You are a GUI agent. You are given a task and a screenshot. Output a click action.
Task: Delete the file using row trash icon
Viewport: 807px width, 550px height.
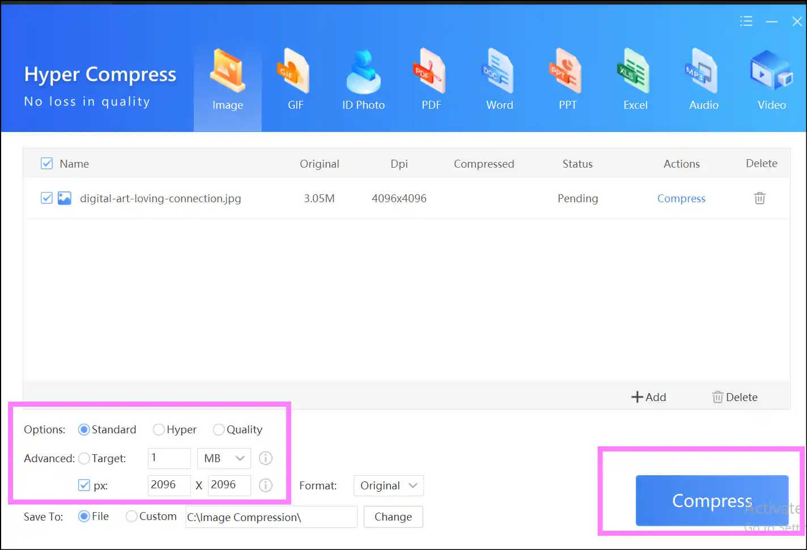pyautogui.click(x=759, y=198)
